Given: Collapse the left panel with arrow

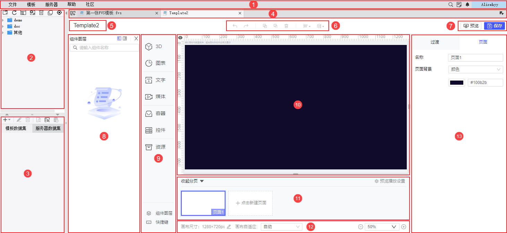Looking at the screenshot, I should 66,14.
